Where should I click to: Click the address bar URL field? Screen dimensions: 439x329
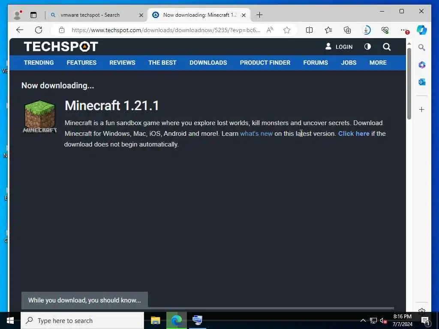166,30
